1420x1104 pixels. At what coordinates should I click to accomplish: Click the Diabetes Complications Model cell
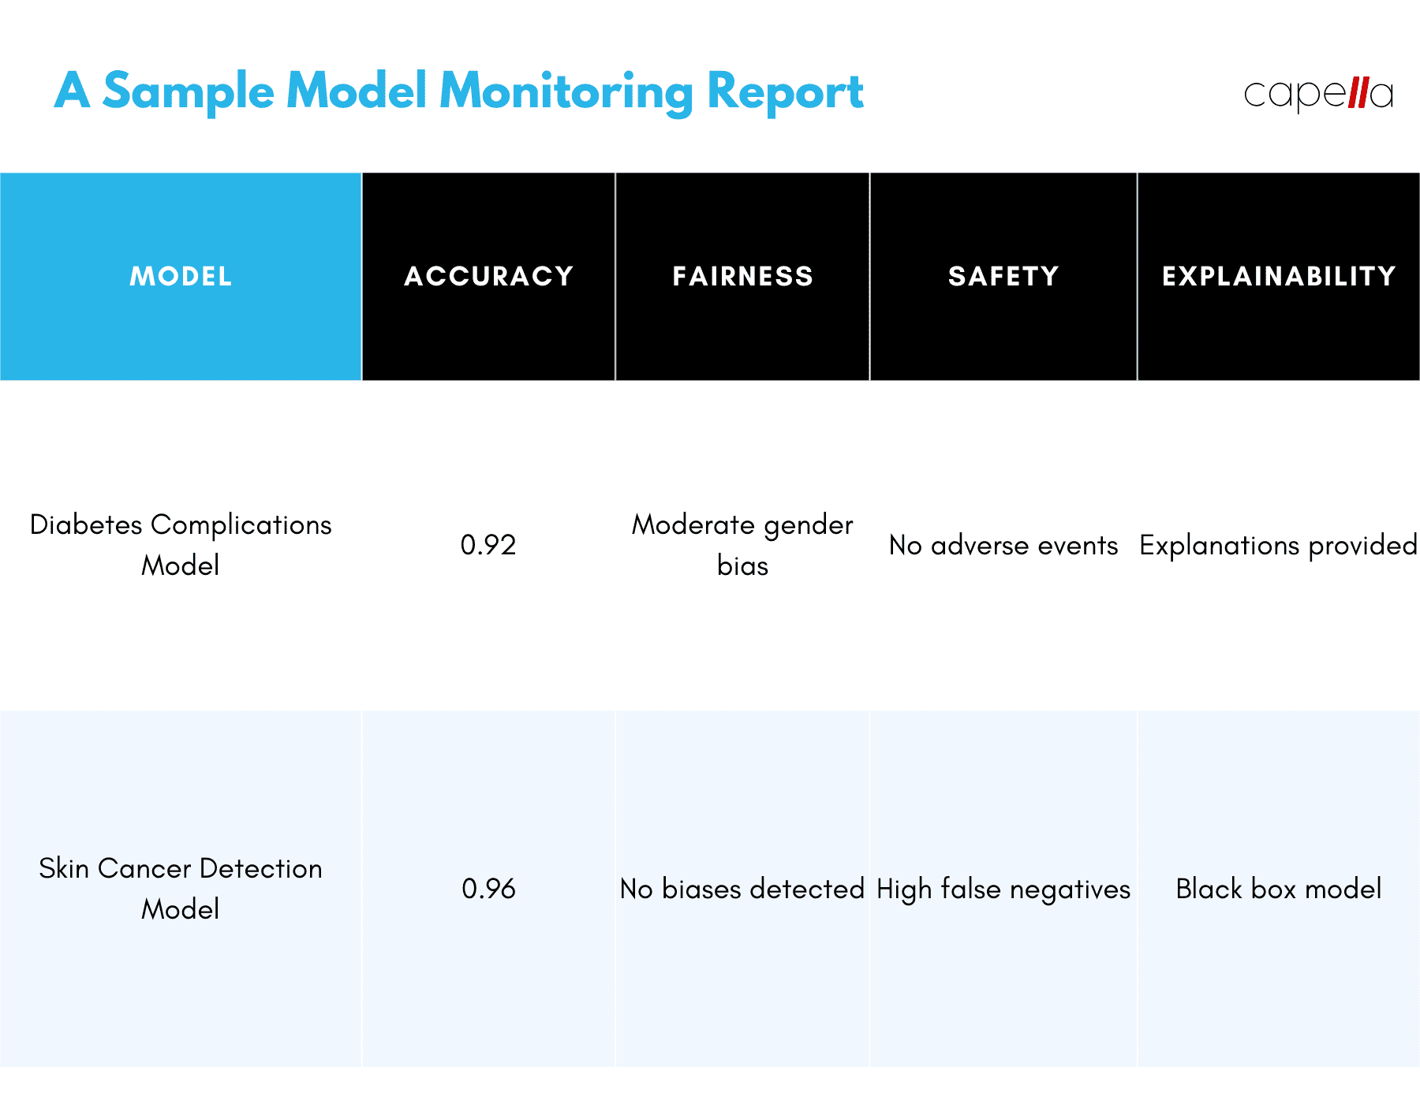(181, 545)
